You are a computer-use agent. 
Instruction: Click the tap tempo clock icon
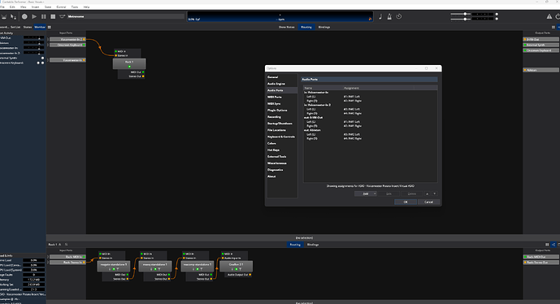coord(399,16)
